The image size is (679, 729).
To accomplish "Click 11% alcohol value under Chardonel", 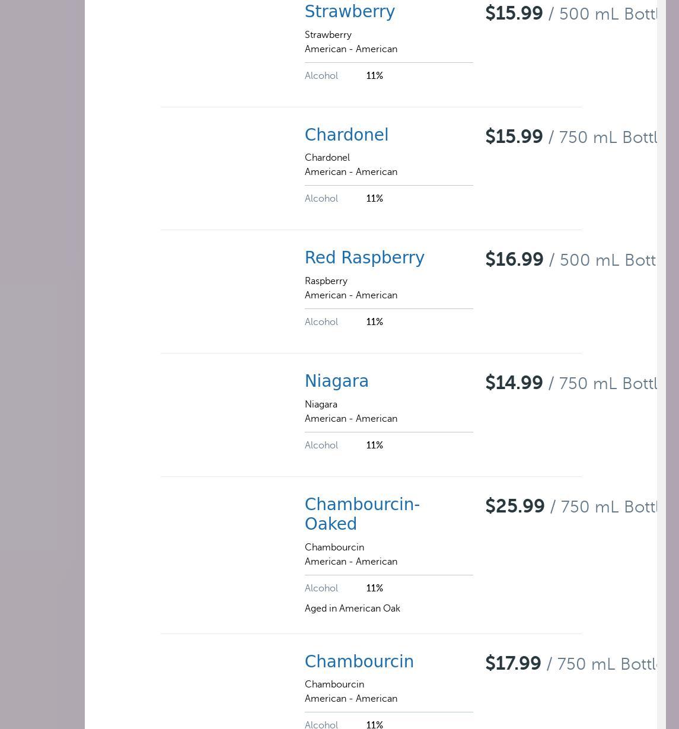I will (374, 199).
